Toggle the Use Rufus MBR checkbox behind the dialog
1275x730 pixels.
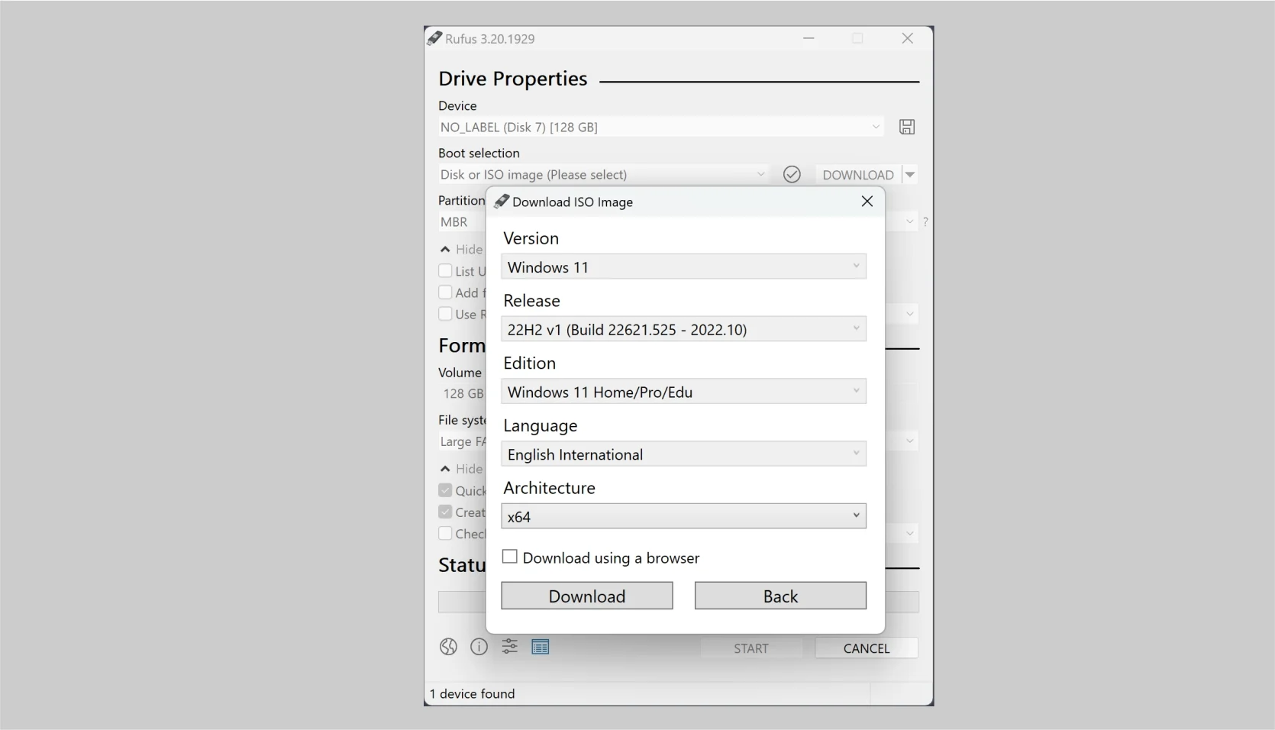click(x=445, y=313)
